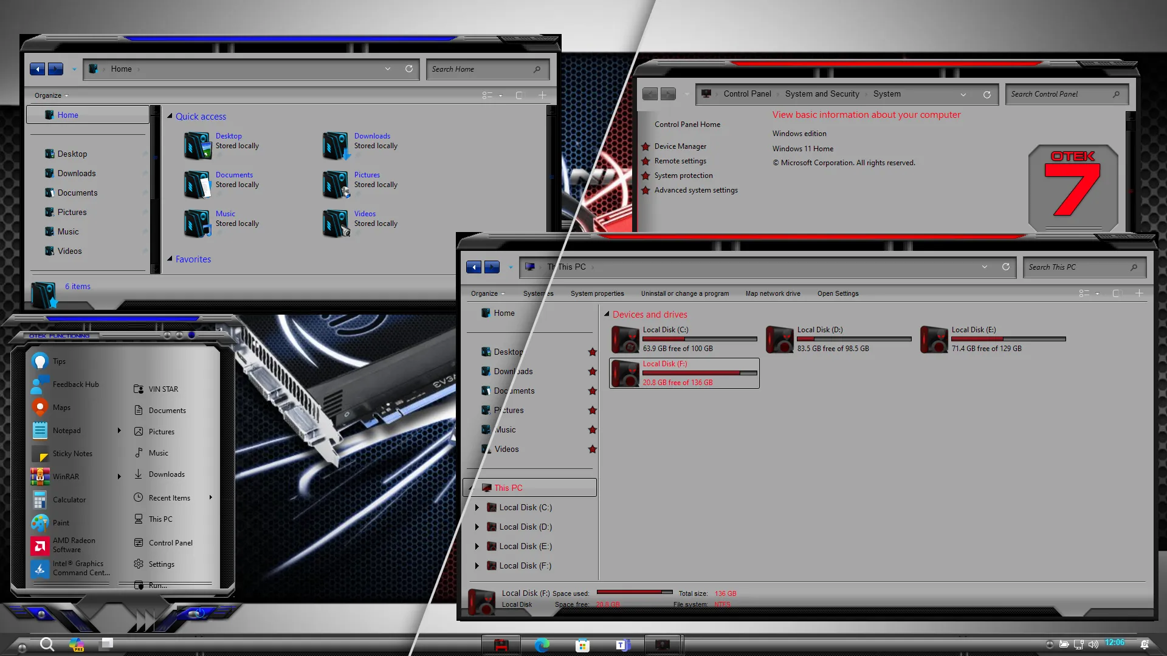Expand the Local Disk (C:) tree item
The width and height of the screenshot is (1167, 656).
point(477,507)
